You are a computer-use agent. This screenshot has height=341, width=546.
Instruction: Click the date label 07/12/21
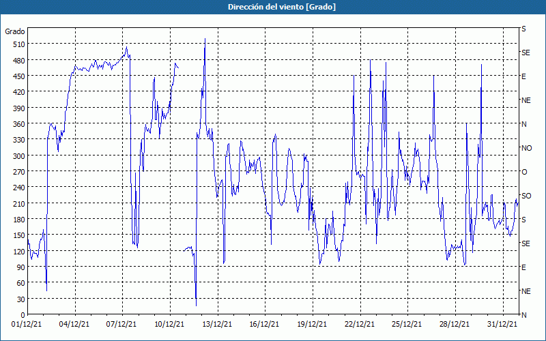[121, 325]
